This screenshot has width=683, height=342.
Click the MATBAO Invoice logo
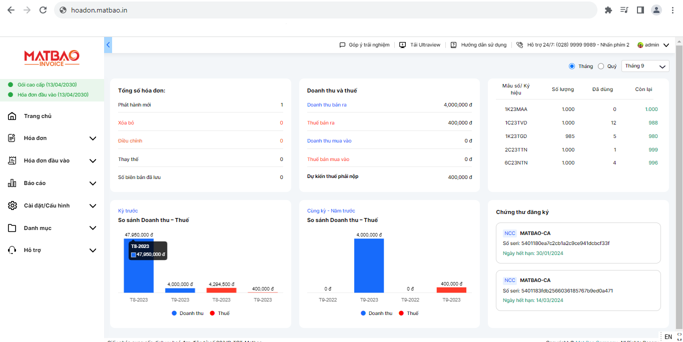(x=52, y=58)
